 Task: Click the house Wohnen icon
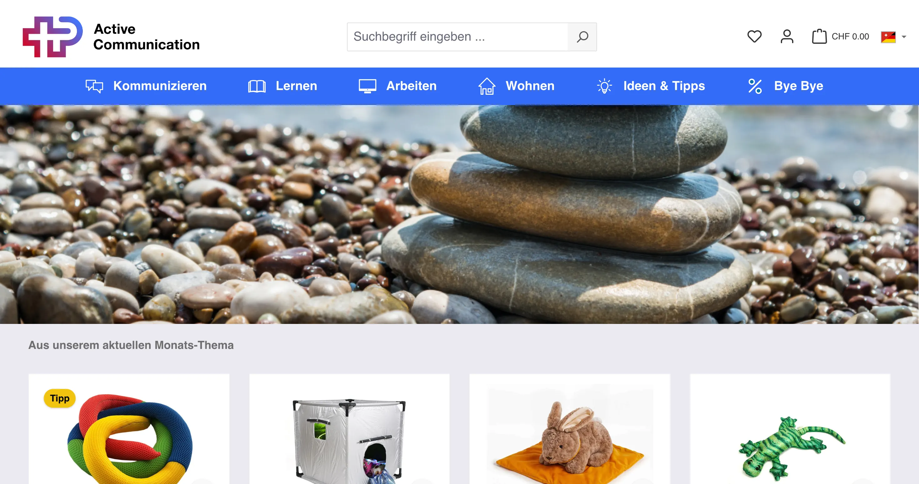point(487,86)
